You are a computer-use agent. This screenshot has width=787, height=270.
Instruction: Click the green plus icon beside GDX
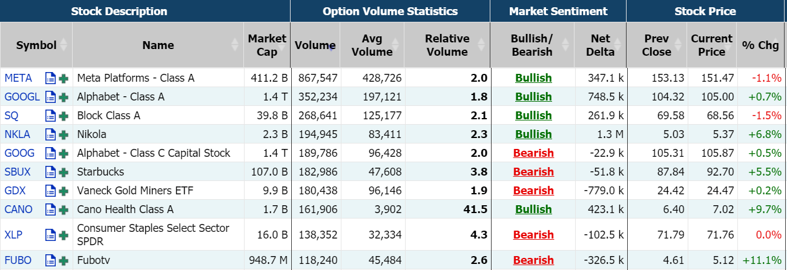(x=64, y=191)
